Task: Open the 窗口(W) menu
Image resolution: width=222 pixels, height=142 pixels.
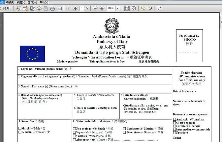Action: coord(32,2)
